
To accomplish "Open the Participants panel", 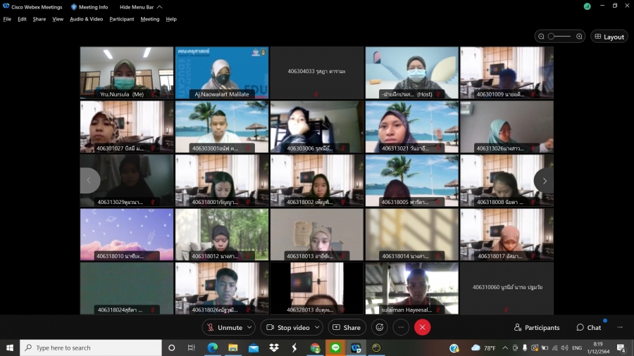I will (537, 327).
